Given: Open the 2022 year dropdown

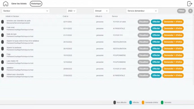Looking at the screenshot, I should click(x=72, y=11).
